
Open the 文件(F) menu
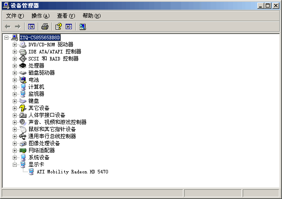[15, 16]
